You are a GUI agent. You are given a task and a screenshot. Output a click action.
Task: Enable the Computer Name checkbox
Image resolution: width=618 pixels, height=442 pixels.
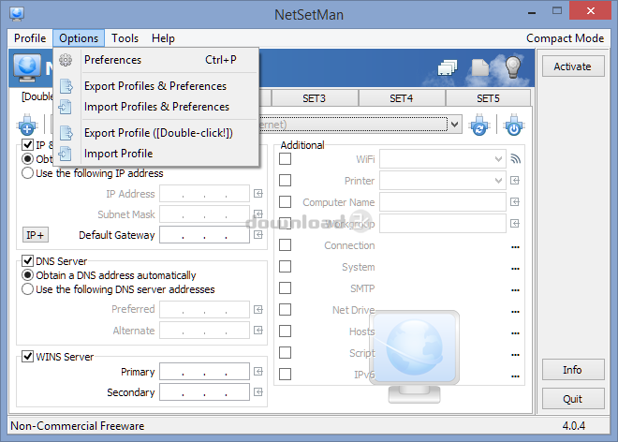(x=285, y=202)
